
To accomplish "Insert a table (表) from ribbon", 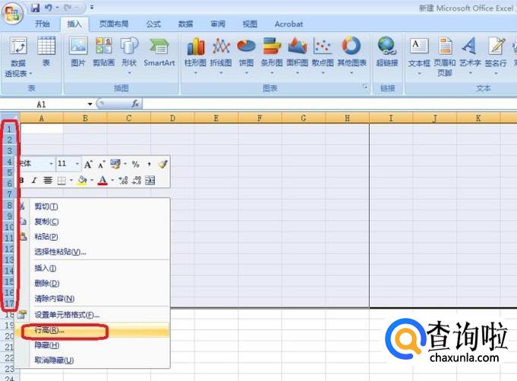I will (46, 52).
